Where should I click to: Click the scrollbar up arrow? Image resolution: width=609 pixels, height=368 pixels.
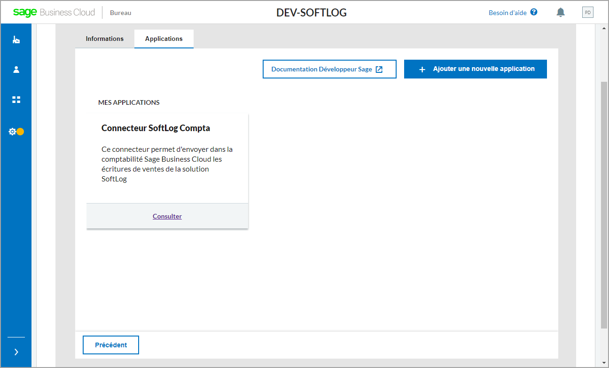click(x=604, y=28)
